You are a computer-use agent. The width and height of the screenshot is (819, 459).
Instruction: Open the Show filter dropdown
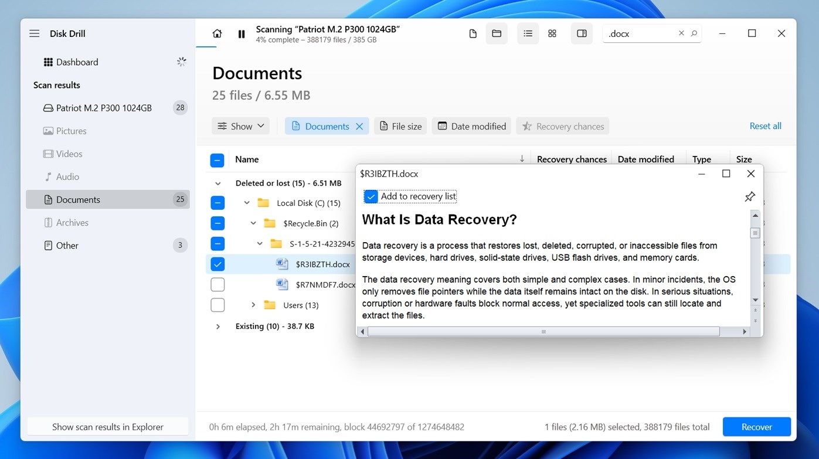240,126
